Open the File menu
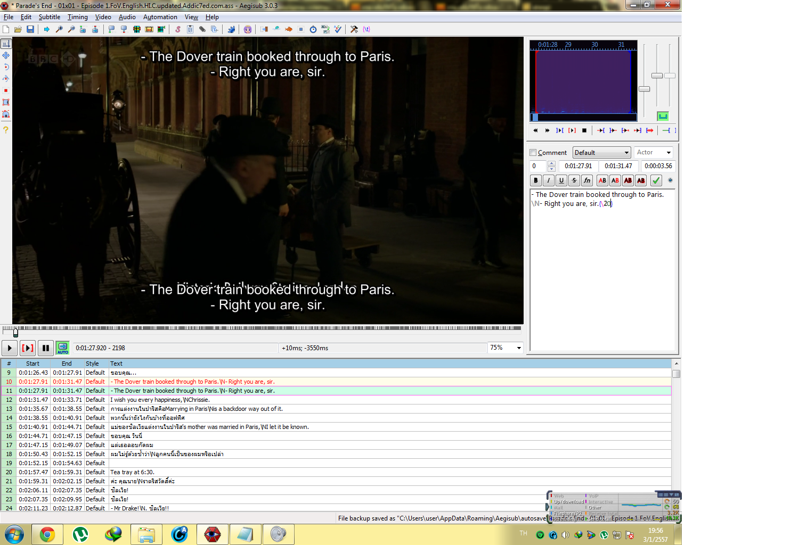Viewport: 799px width, 545px height. click(x=9, y=17)
